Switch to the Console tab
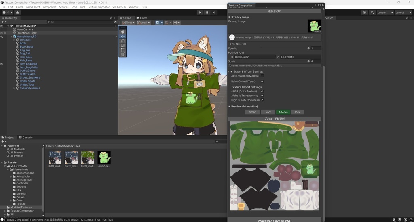Screen dimensions: 414x222 pos(26,138)
